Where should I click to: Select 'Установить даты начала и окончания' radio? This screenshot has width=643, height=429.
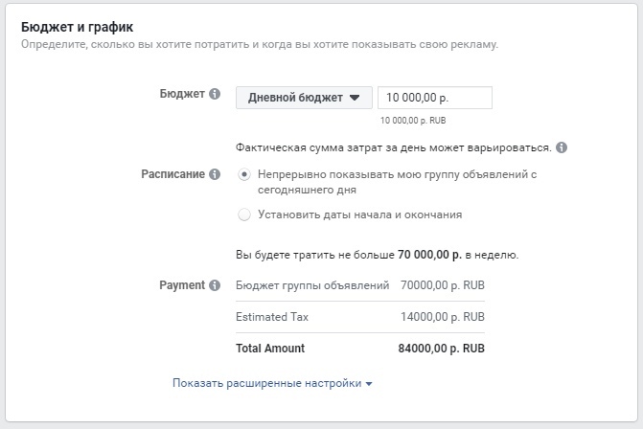point(244,214)
